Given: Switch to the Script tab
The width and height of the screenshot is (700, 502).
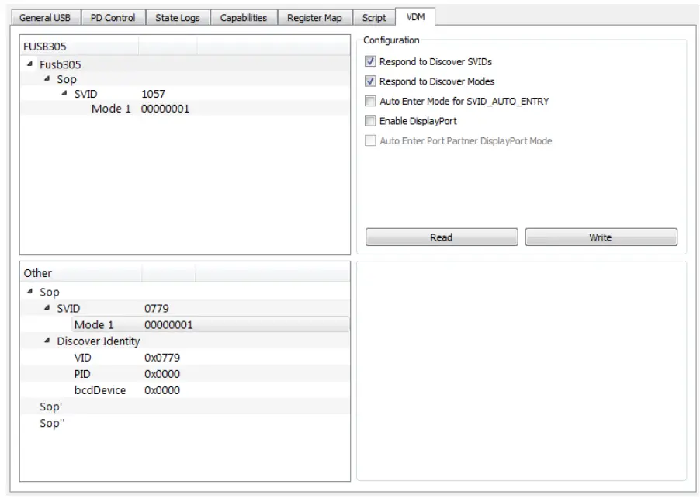Looking at the screenshot, I should (x=373, y=18).
